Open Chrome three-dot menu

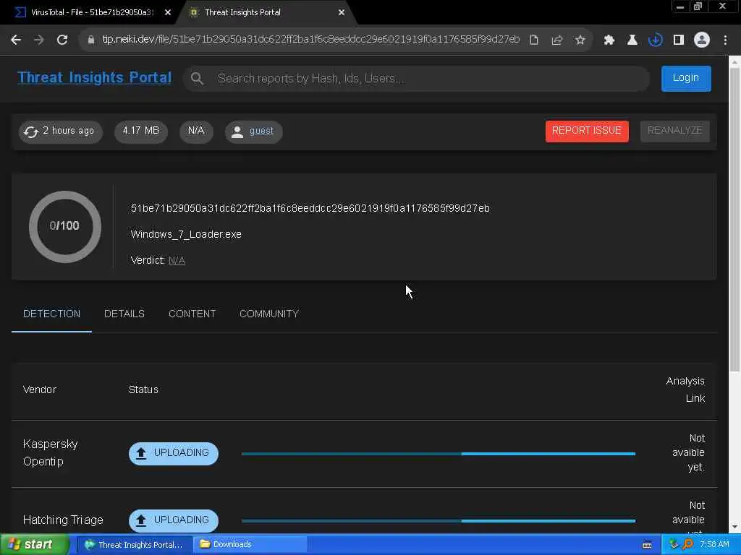[725, 40]
